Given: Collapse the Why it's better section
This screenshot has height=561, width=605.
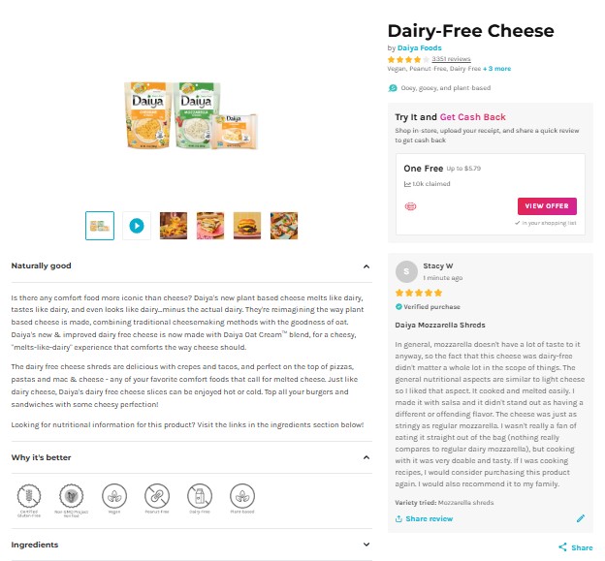Looking at the screenshot, I should [x=366, y=457].
